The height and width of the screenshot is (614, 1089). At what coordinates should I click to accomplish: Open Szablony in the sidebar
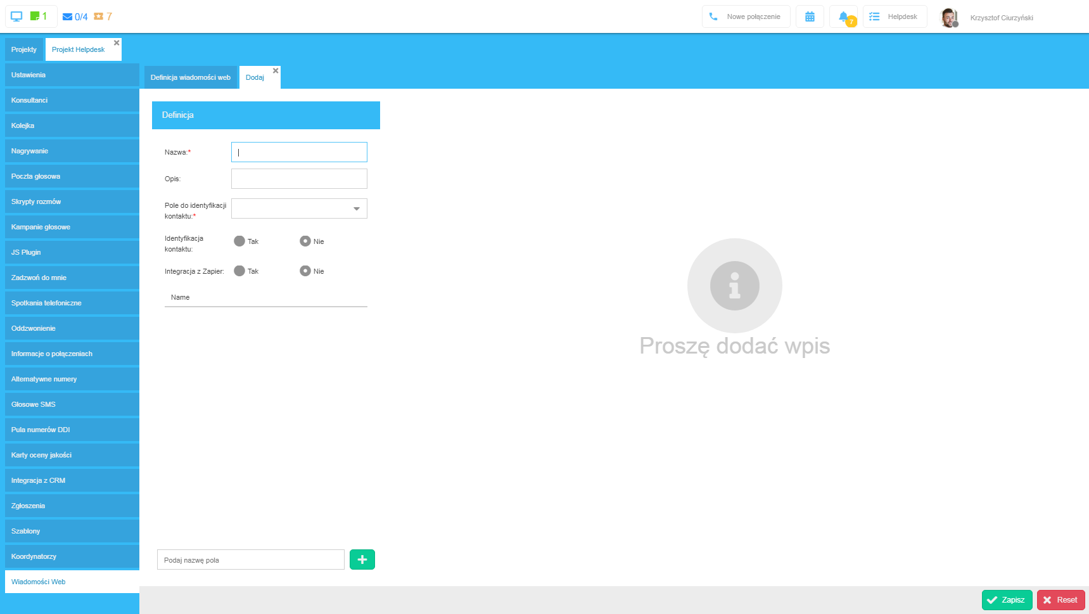coord(72,531)
